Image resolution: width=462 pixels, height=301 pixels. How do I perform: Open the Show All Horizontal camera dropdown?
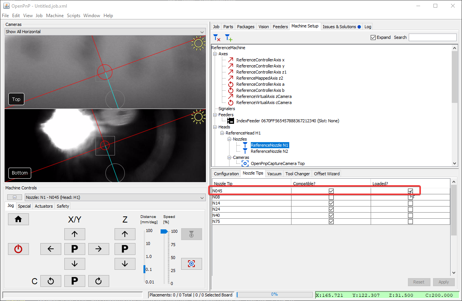click(105, 32)
